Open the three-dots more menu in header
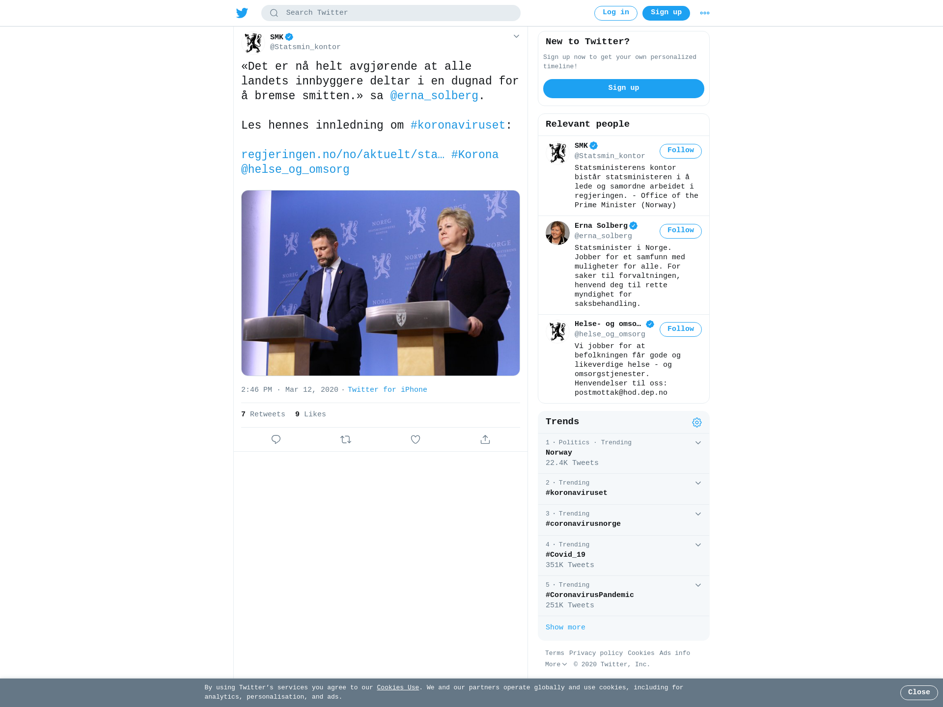This screenshot has height=707, width=943. coord(705,13)
